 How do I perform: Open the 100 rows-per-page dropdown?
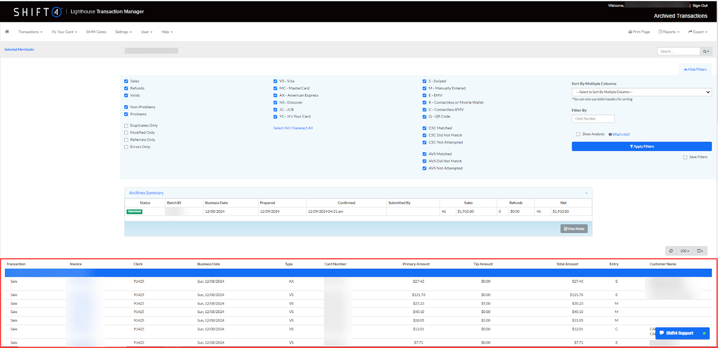684,251
